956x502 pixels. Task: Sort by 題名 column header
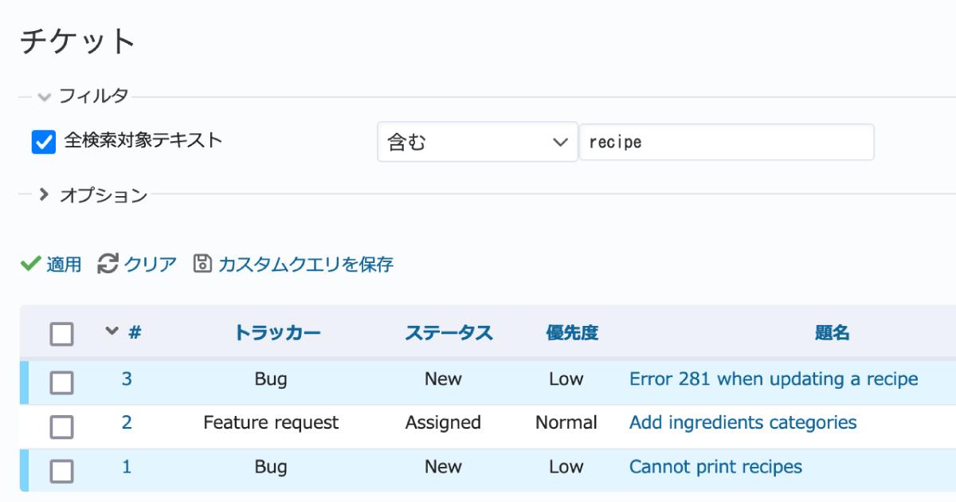coord(832,333)
